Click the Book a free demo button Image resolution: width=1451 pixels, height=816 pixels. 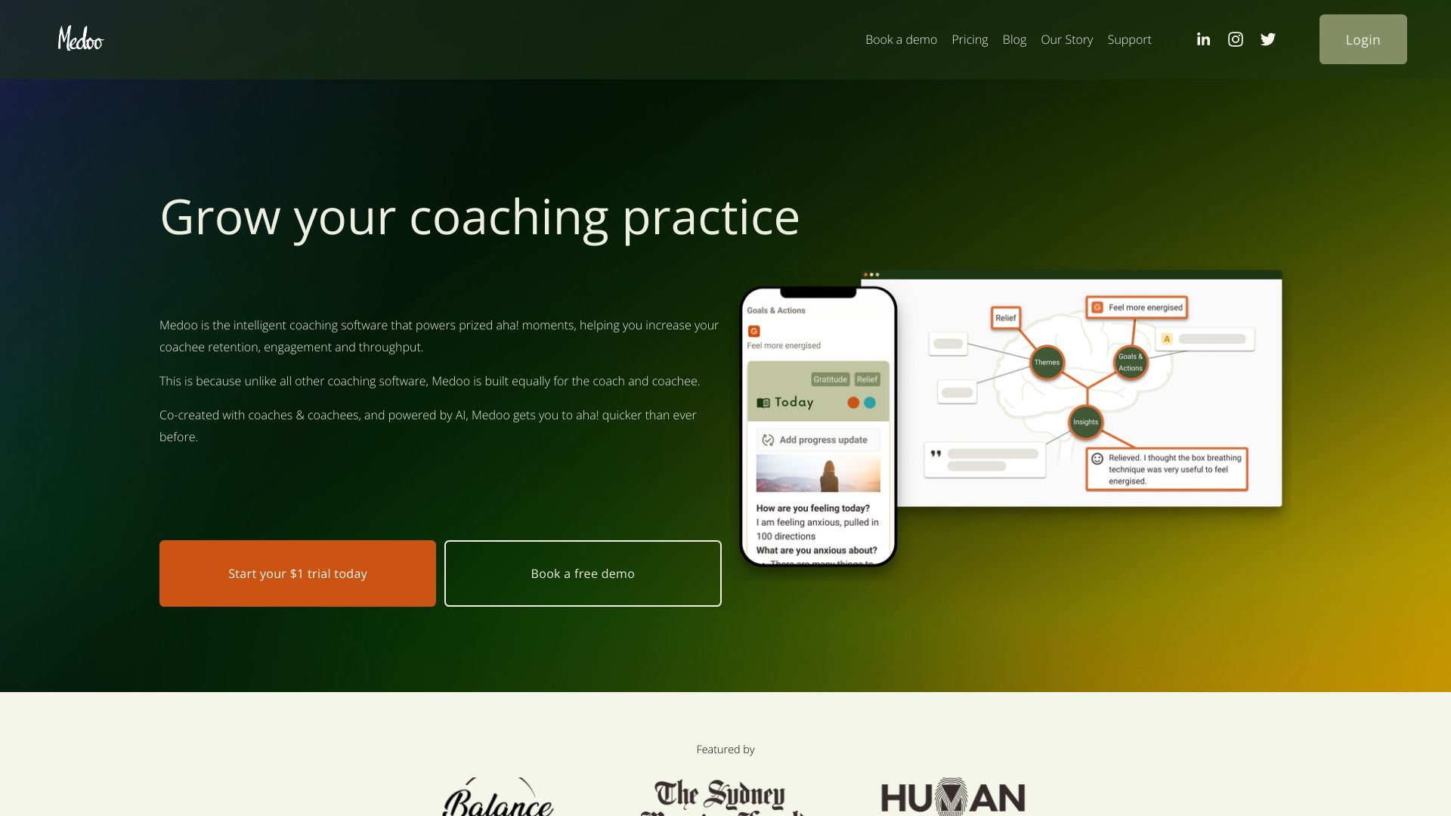click(x=582, y=573)
